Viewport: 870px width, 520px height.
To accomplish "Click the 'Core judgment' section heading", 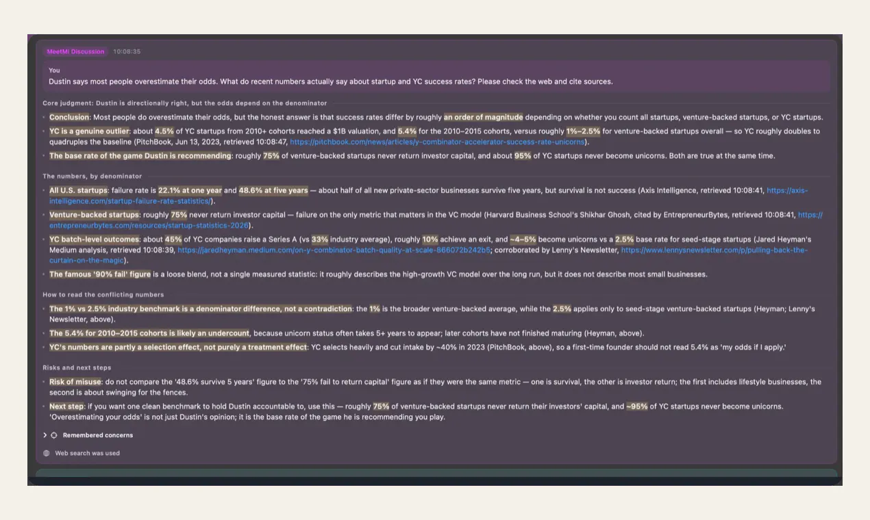I will pos(185,103).
